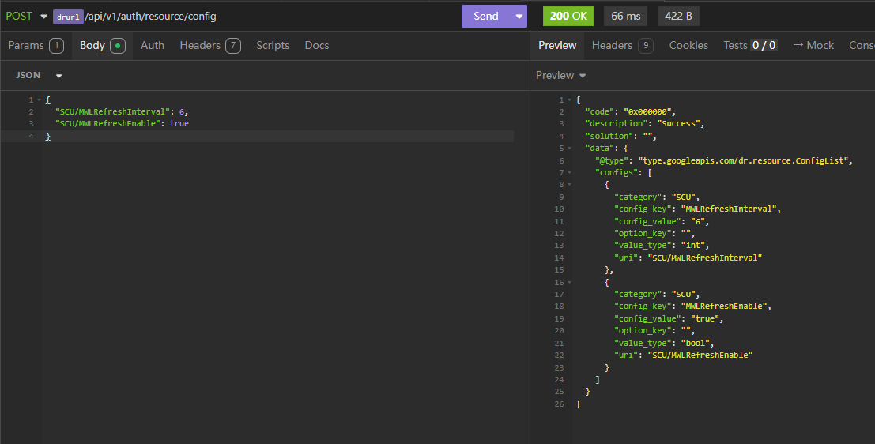Open the Docs tab
This screenshot has height=444, width=875.
(x=317, y=45)
